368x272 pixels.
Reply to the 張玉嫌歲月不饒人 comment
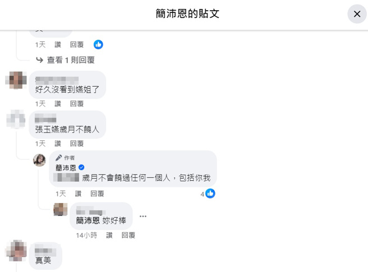(77, 143)
